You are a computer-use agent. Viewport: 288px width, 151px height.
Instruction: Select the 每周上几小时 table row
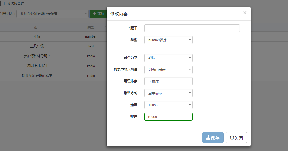tap(37, 66)
